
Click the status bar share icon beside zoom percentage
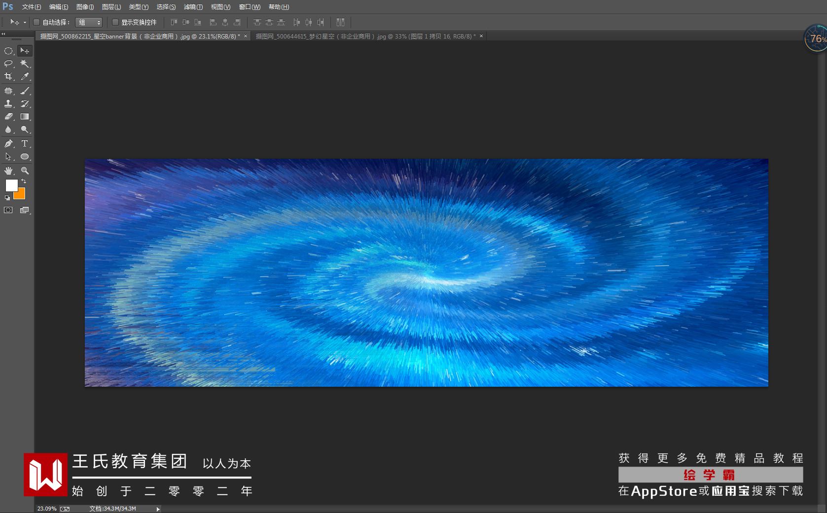click(65, 509)
